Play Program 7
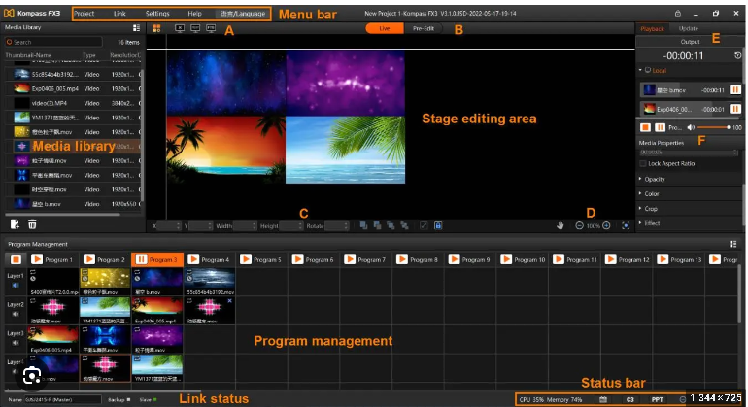This screenshot has height=407, width=748. click(350, 259)
